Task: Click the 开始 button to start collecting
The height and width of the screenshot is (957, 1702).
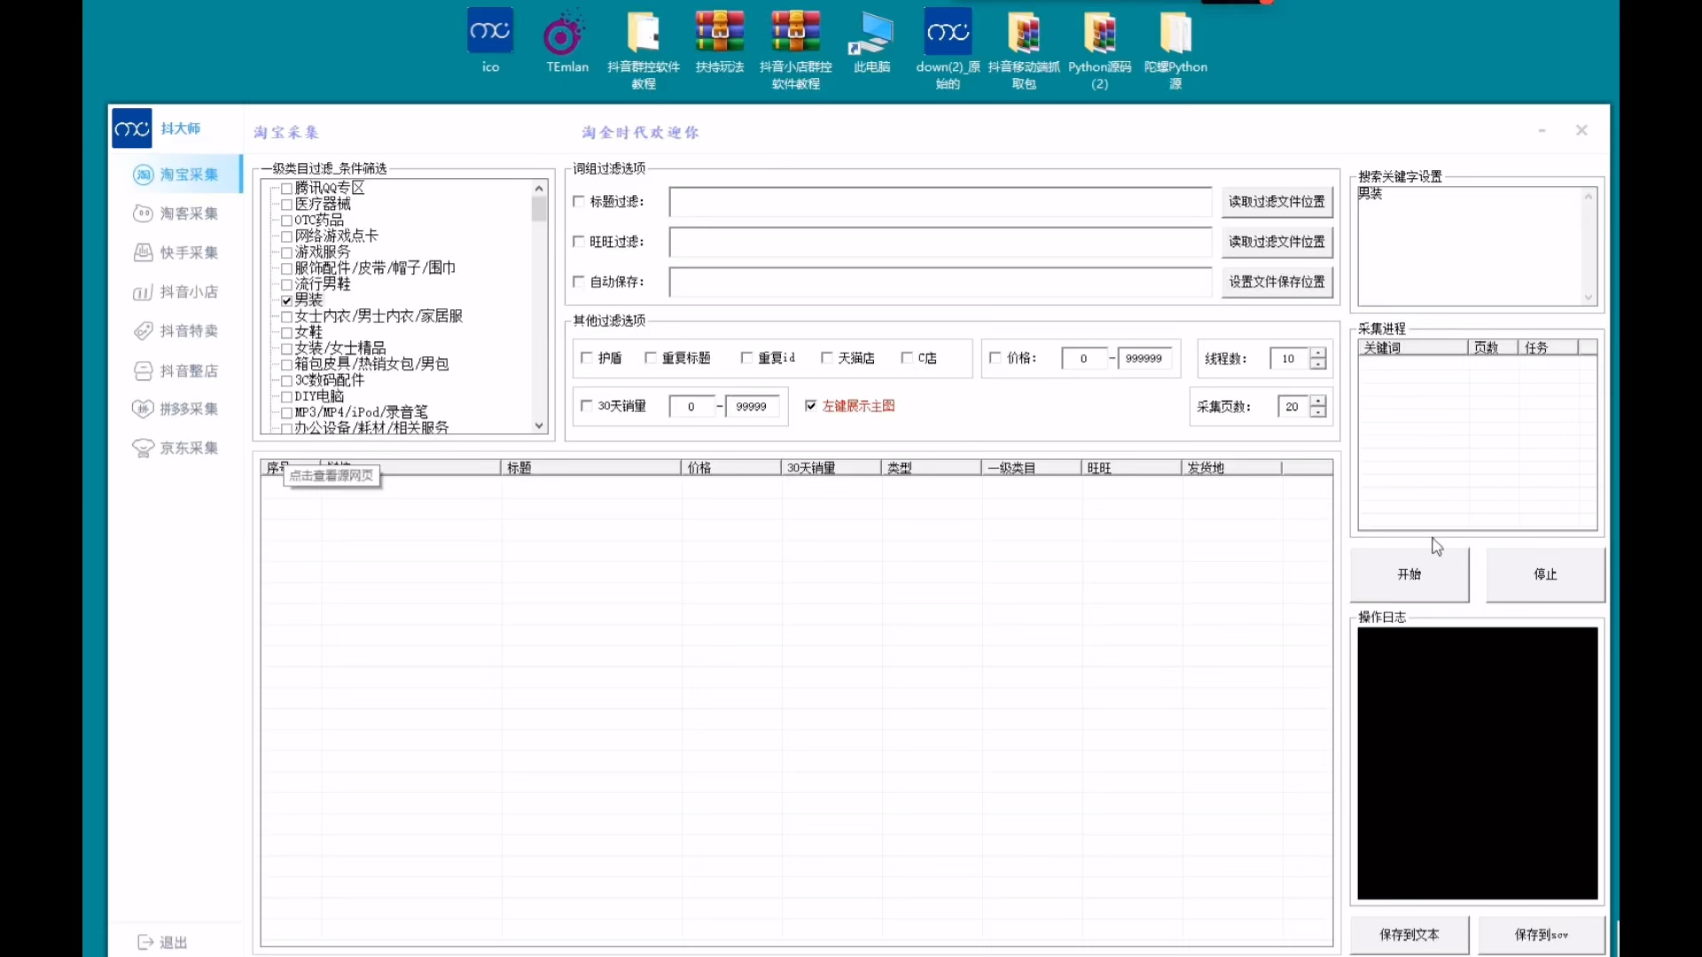Action: (x=1409, y=574)
